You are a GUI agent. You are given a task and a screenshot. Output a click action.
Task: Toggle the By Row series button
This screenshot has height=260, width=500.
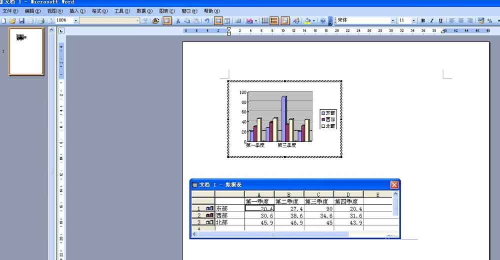[218, 20]
